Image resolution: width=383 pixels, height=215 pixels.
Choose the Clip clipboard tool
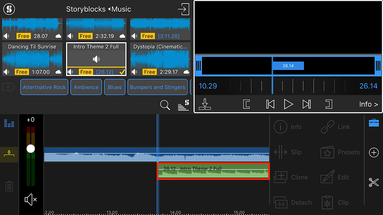(x=335, y=203)
